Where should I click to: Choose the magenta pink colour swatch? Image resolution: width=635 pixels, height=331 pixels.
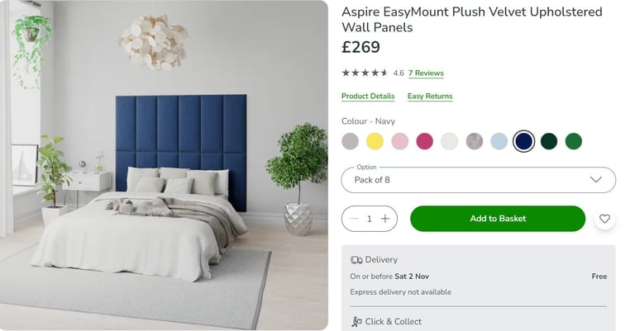[x=424, y=141]
